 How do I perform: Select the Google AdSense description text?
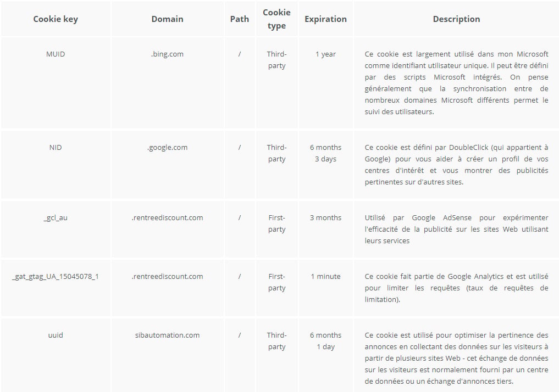456,229
